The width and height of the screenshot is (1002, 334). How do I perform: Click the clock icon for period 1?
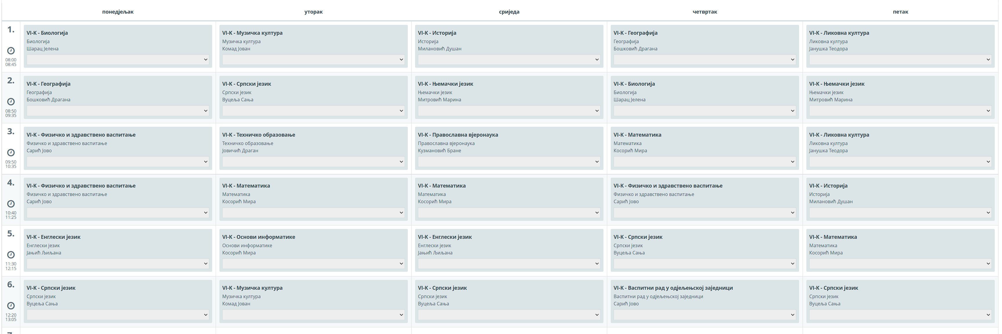click(x=11, y=50)
